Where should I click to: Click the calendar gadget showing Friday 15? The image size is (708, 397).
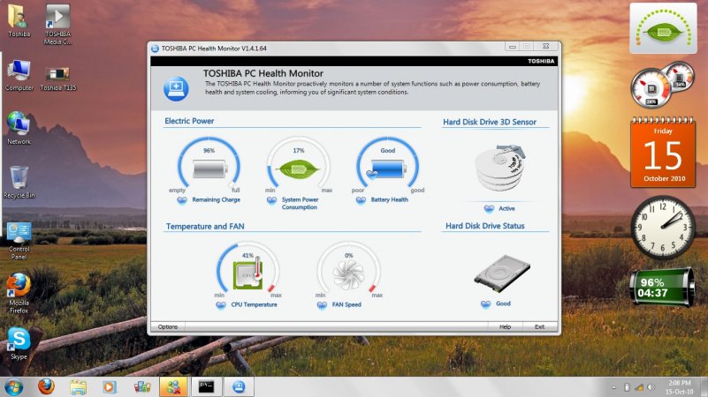pyautogui.click(x=663, y=152)
